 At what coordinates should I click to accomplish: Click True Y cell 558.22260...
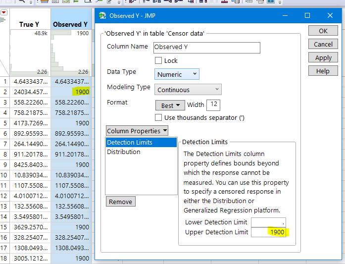(30, 103)
